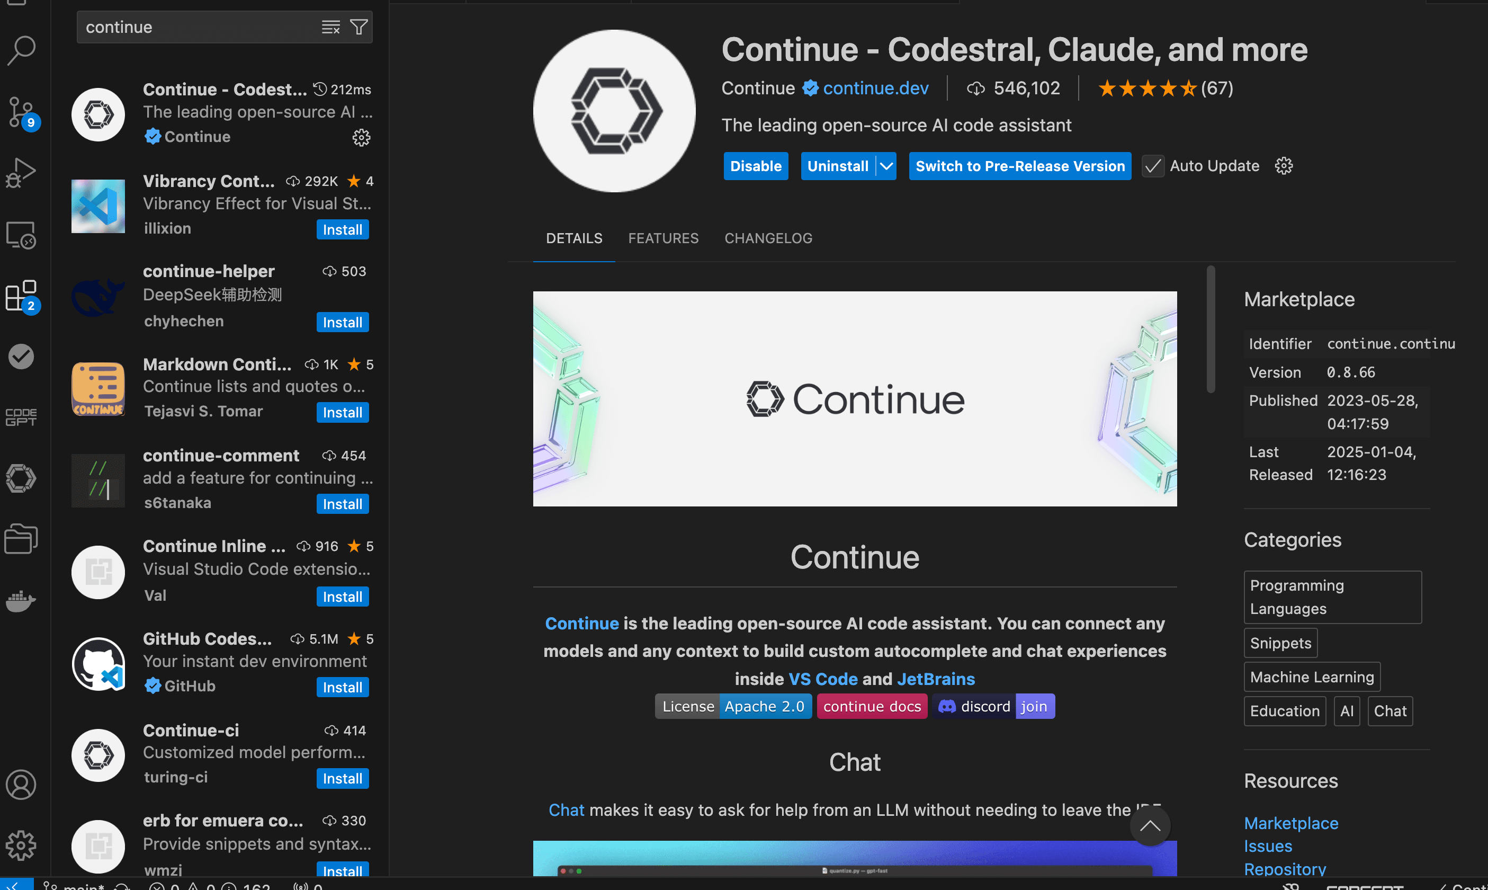Open the Repository resource link
Screen dimensions: 1488x890
(1285, 869)
